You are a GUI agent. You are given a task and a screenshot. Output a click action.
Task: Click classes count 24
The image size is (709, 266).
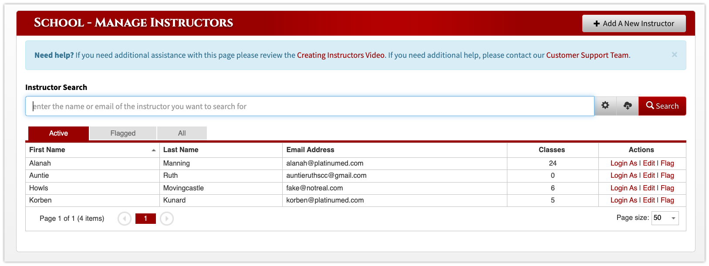[x=553, y=163]
